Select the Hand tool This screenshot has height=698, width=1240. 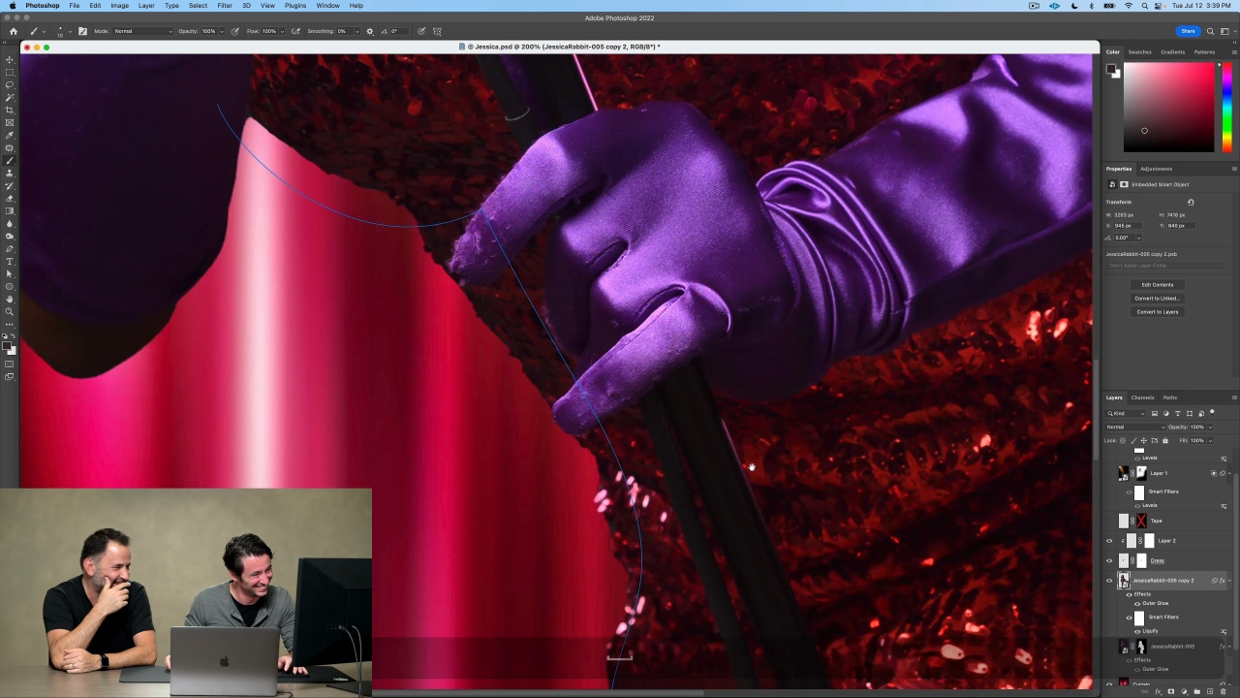click(10, 300)
